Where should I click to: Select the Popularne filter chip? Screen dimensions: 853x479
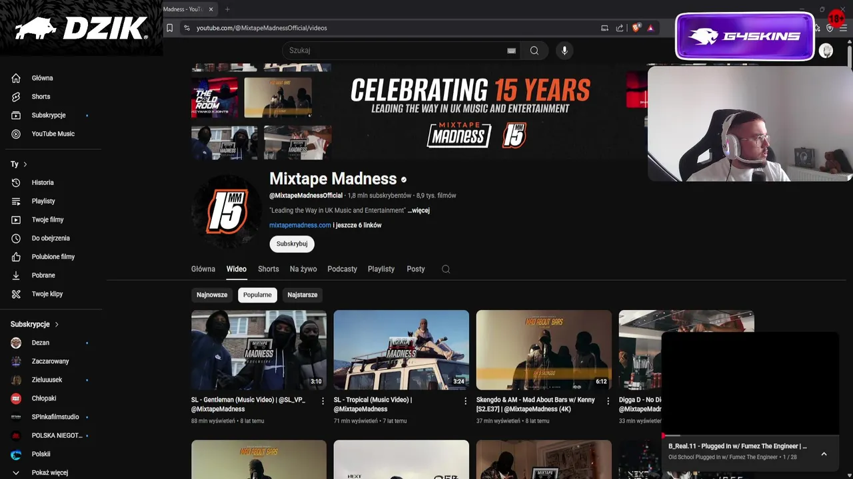(257, 295)
